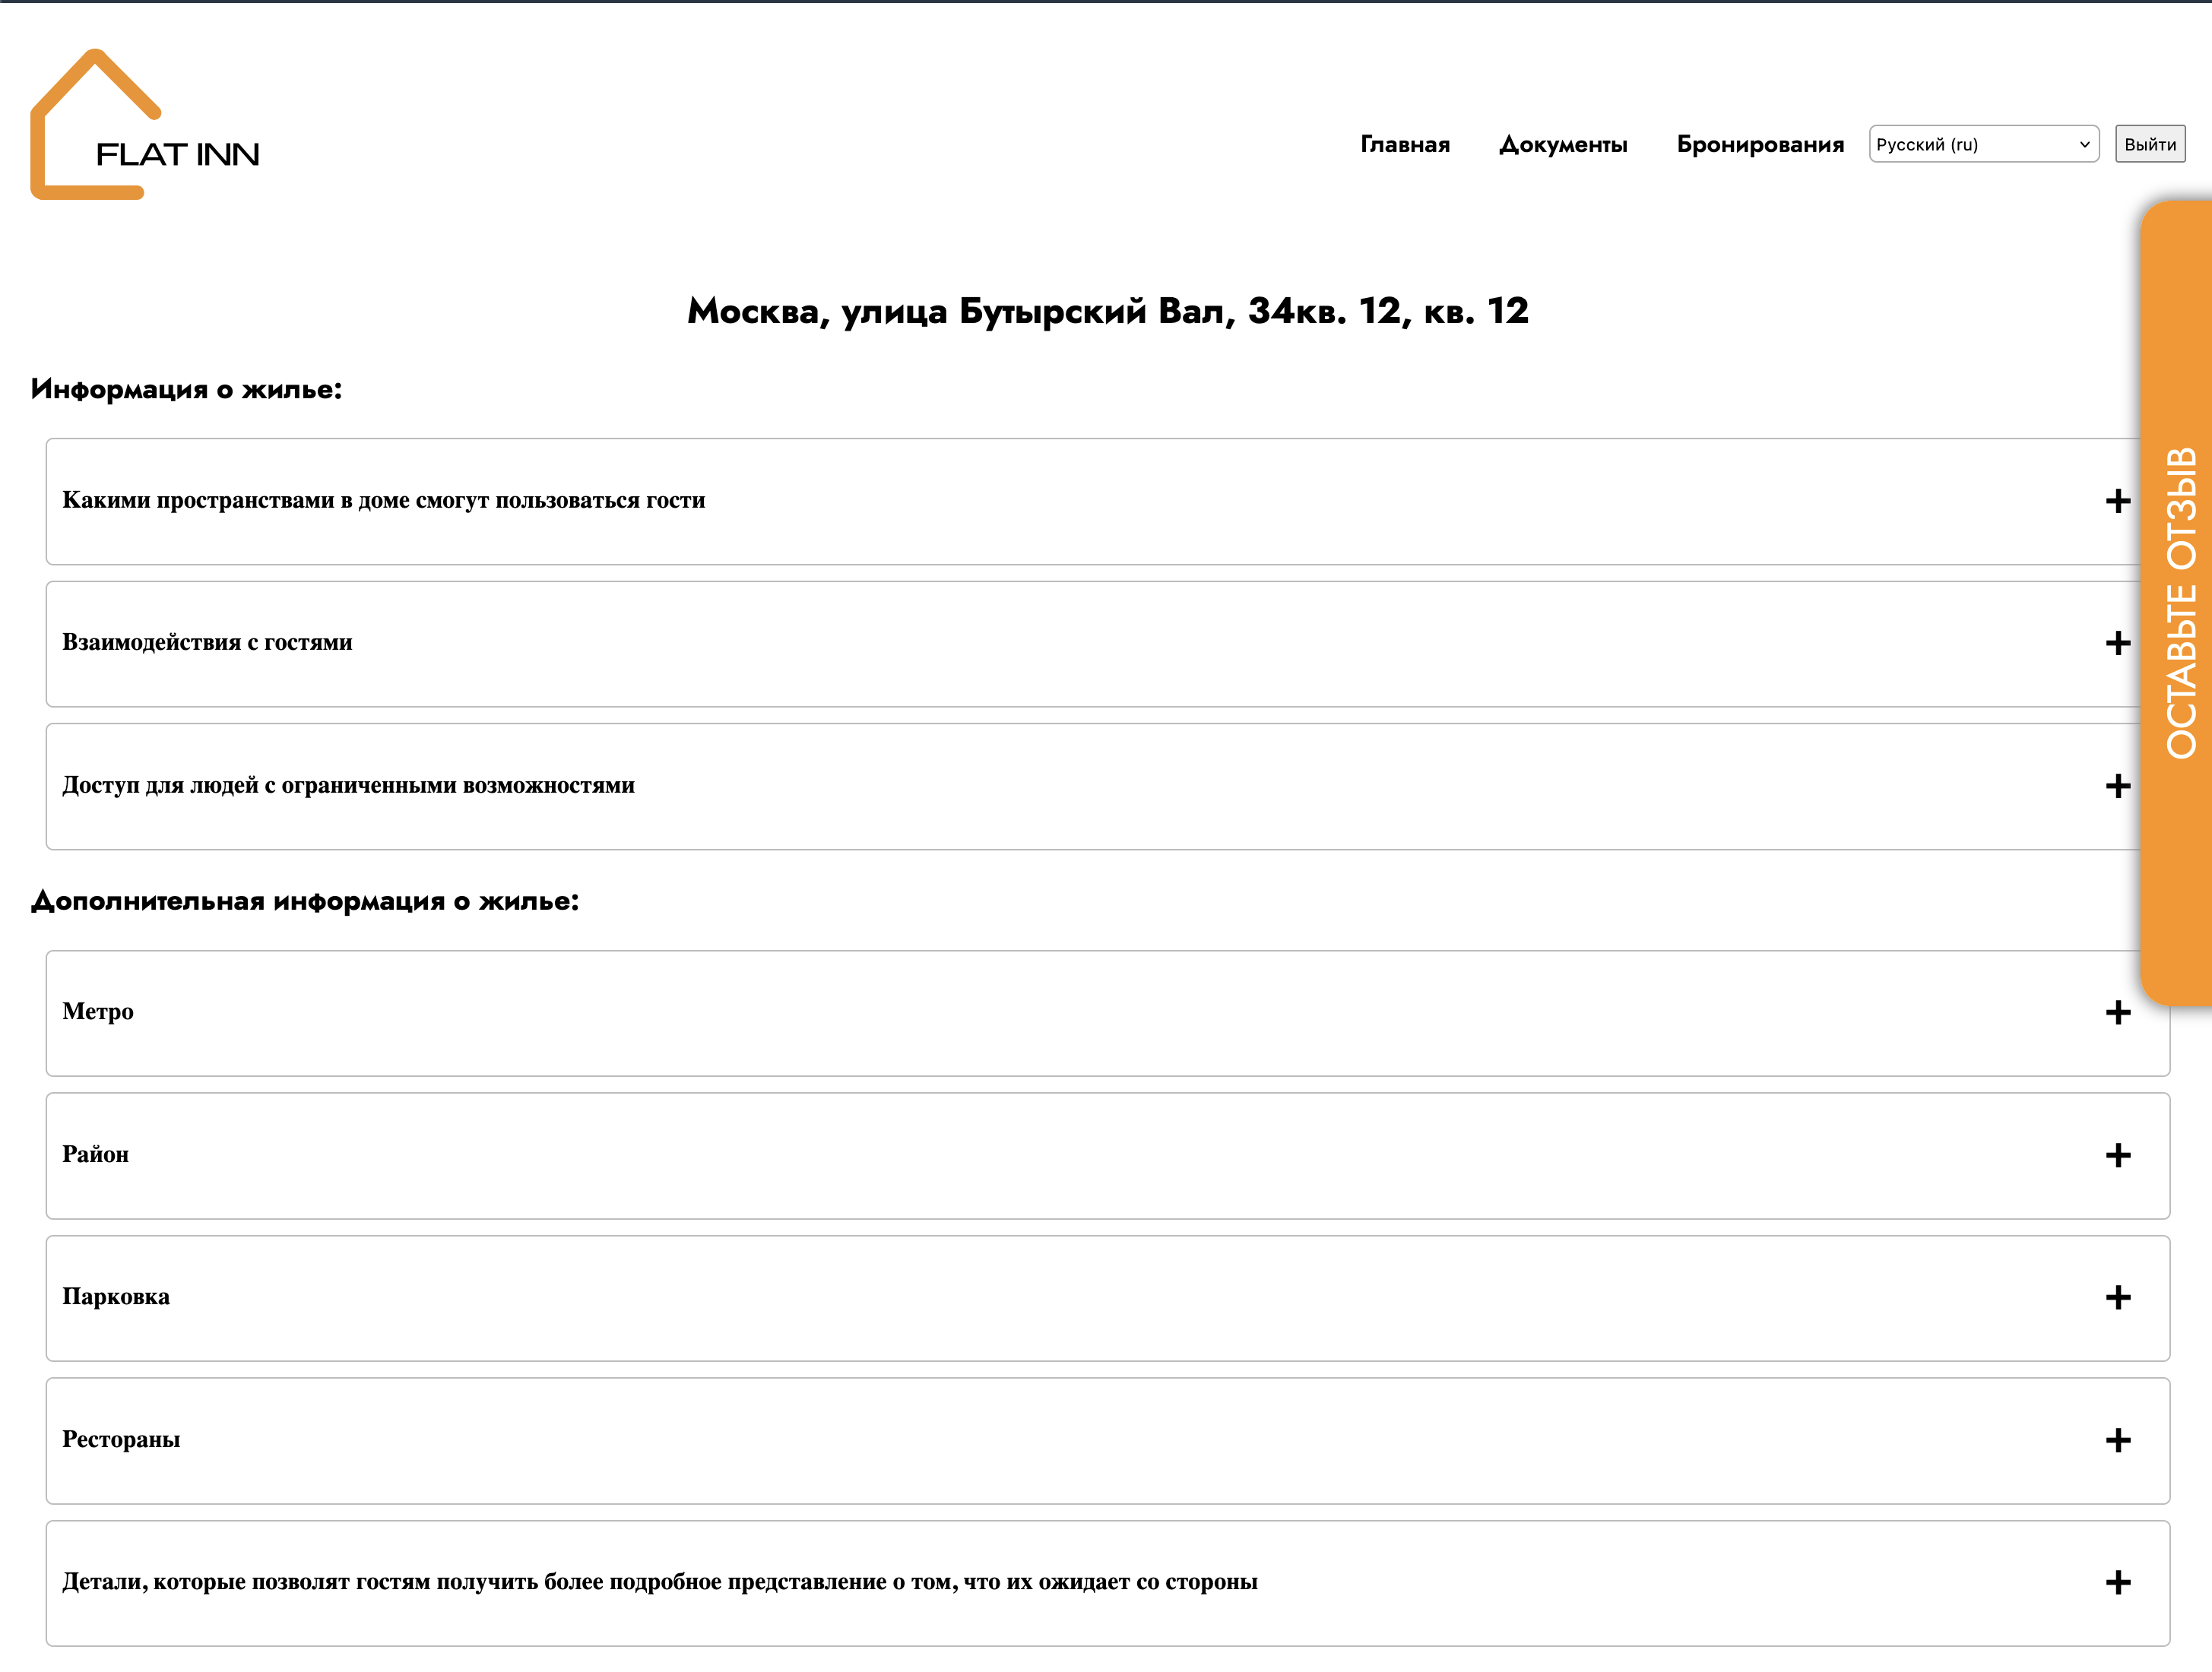Open the 'Главная' menu item
Image resolution: width=2212 pixels, height=1672 pixels.
pos(1404,144)
